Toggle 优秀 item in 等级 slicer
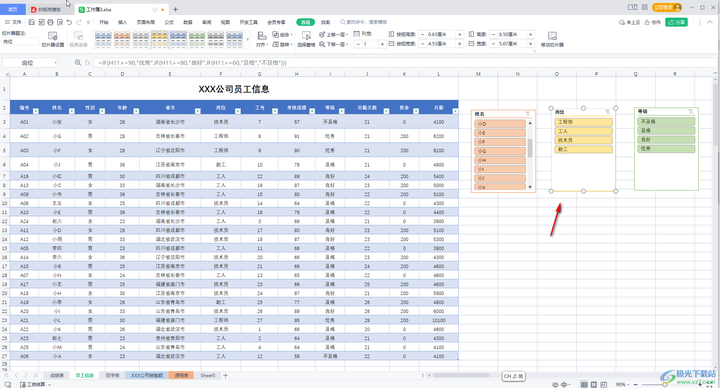 666,148
